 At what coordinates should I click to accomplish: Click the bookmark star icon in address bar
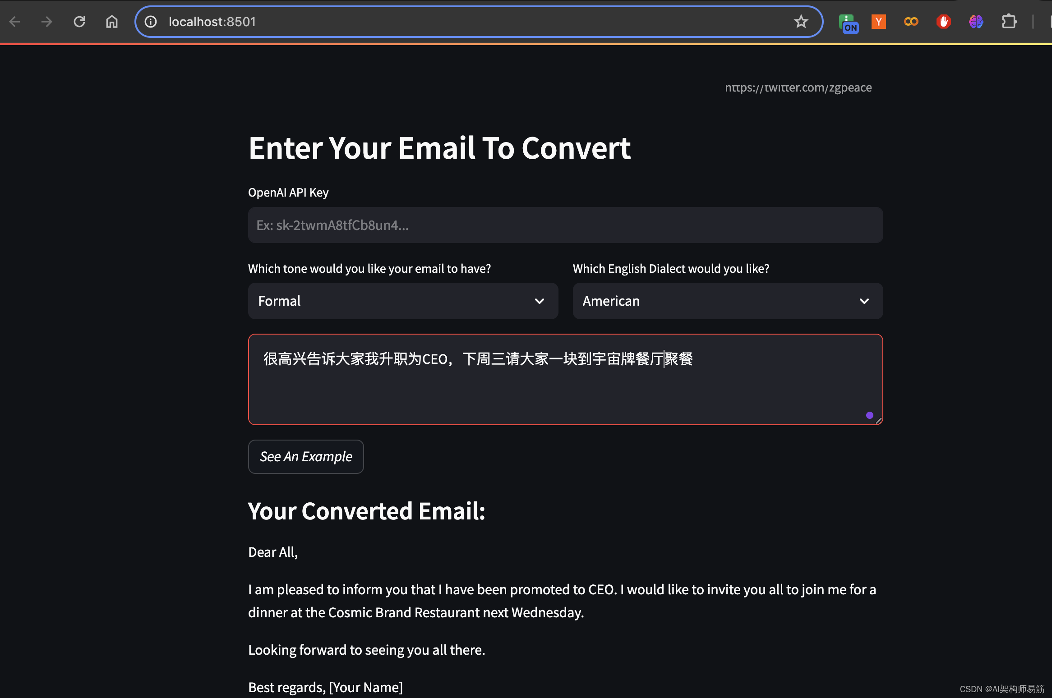pyautogui.click(x=800, y=21)
